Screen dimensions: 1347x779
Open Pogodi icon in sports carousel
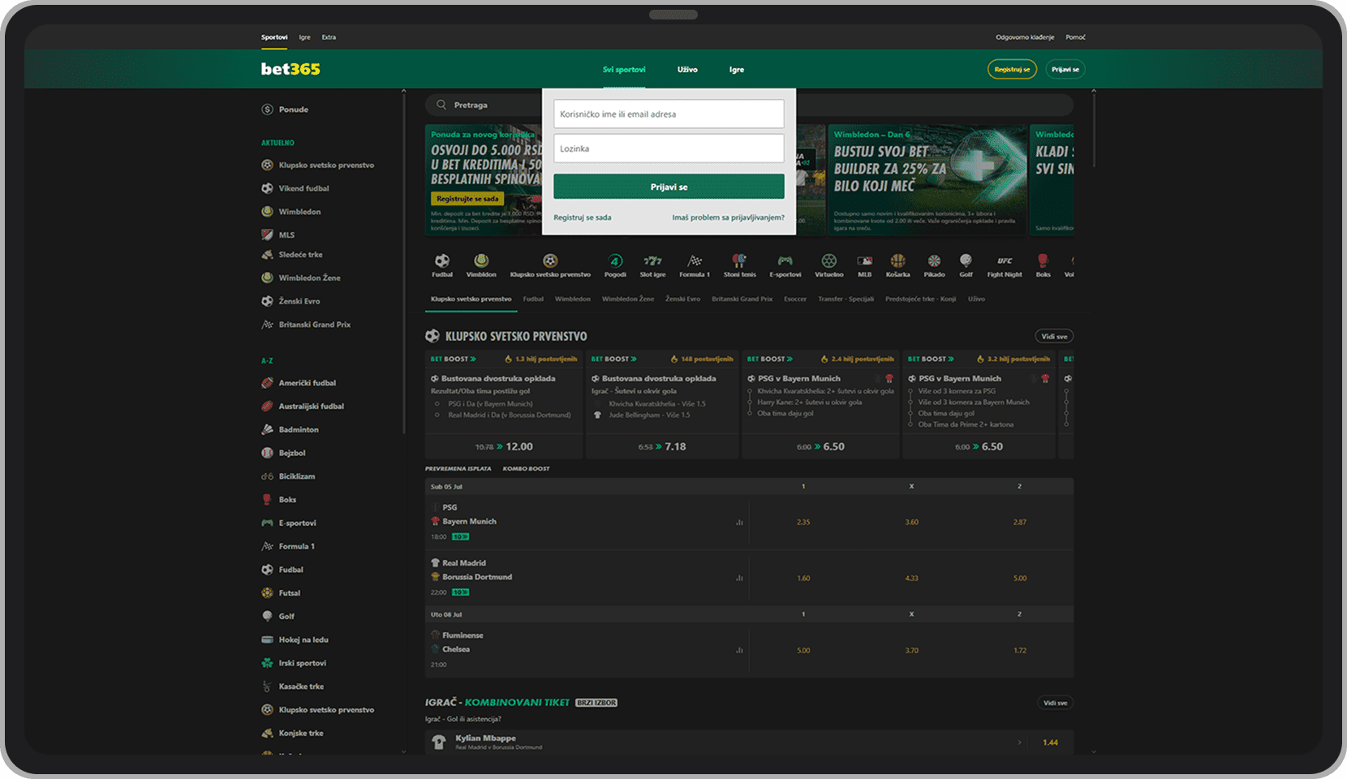pyautogui.click(x=615, y=261)
